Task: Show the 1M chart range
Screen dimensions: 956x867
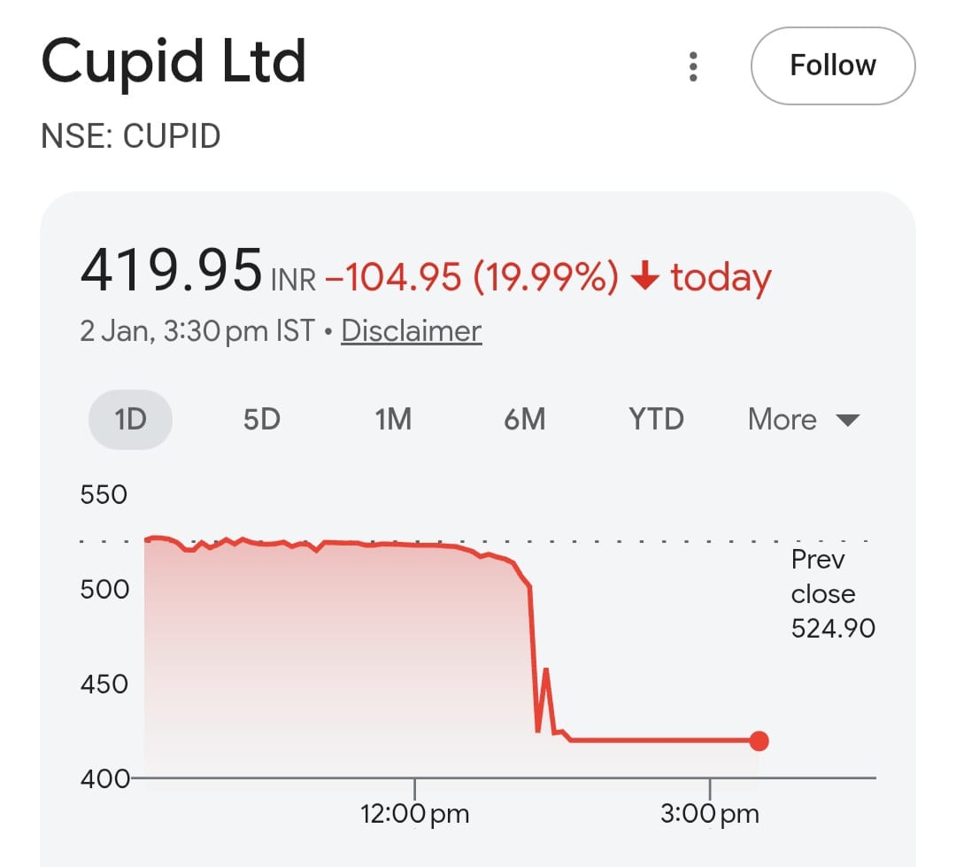Action: click(393, 419)
